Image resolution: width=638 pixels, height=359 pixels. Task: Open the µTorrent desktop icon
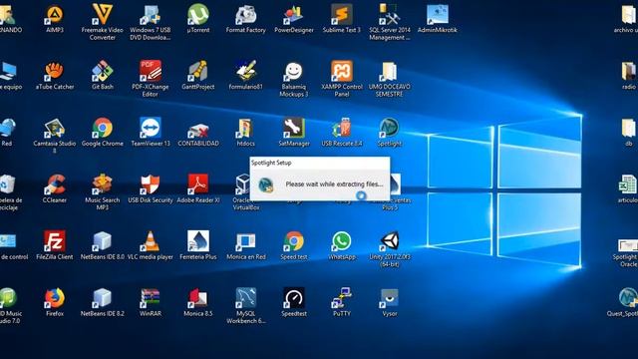[198, 14]
